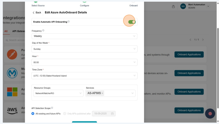Image resolution: width=219 pixels, height=124 pixels.
Task: Open the Frequency dropdown showing Weekly
Action: coord(84,36)
